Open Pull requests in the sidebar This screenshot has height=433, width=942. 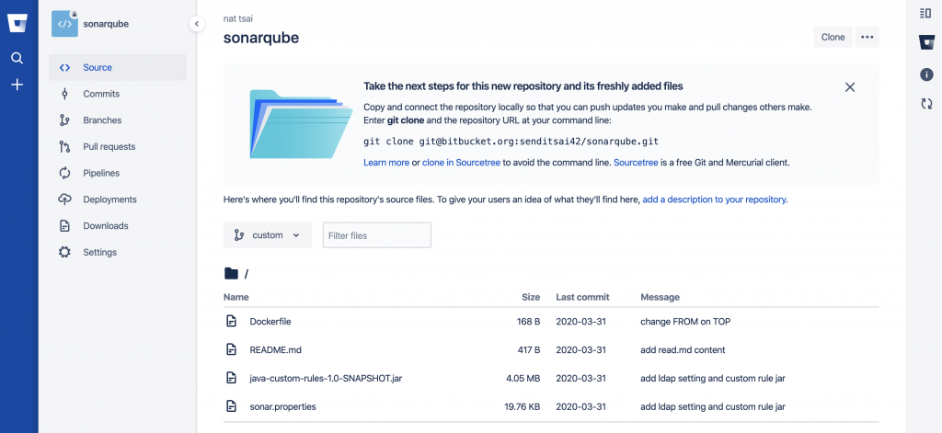click(109, 146)
